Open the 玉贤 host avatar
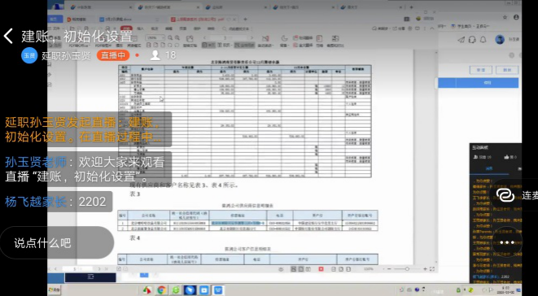This screenshot has height=296, width=538. click(29, 55)
